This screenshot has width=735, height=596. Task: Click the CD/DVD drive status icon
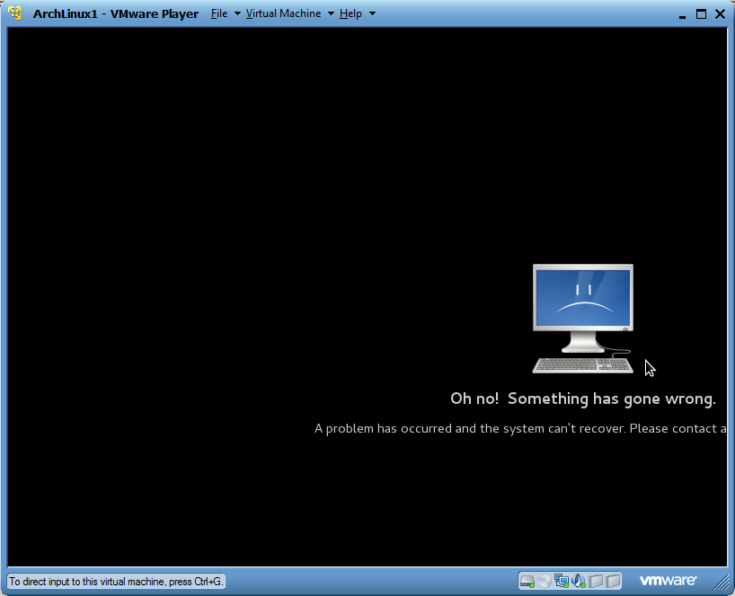coord(545,581)
